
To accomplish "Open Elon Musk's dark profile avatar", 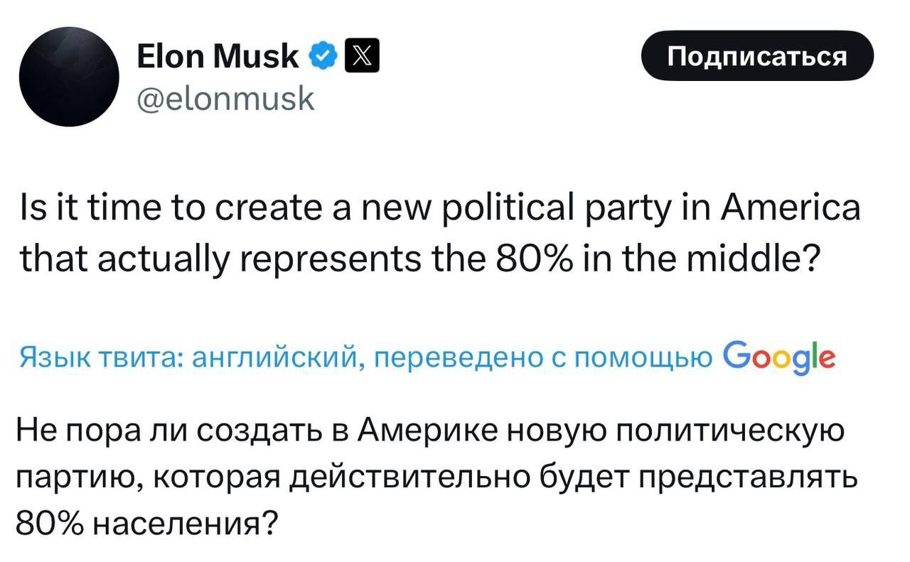I will 70,77.
